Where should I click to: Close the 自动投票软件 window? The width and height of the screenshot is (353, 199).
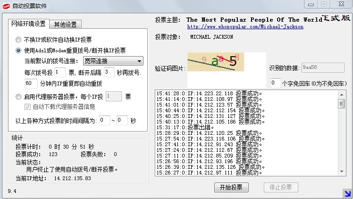click(339, 4)
